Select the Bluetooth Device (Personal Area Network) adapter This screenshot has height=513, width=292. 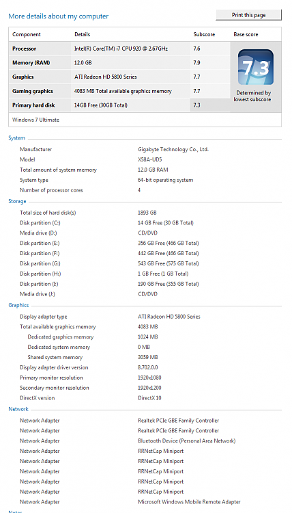(x=187, y=441)
